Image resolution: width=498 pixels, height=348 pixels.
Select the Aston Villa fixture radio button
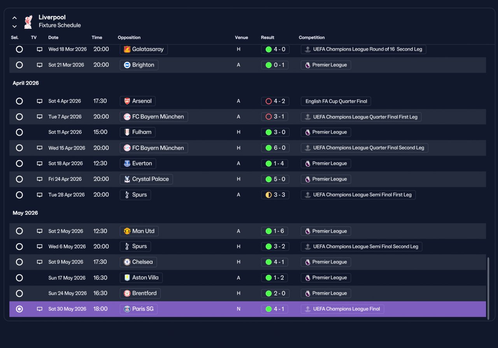[19, 278]
